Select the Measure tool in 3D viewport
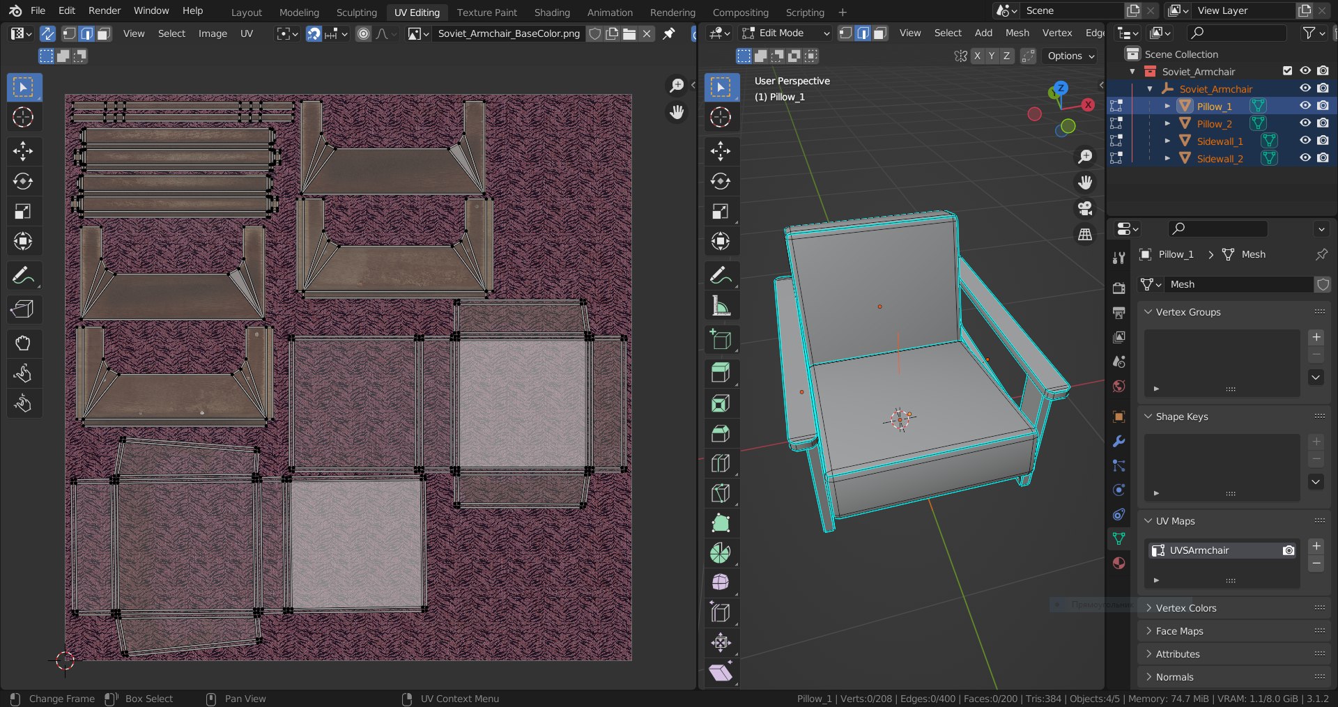This screenshot has width=1338, height=707. 721,305
